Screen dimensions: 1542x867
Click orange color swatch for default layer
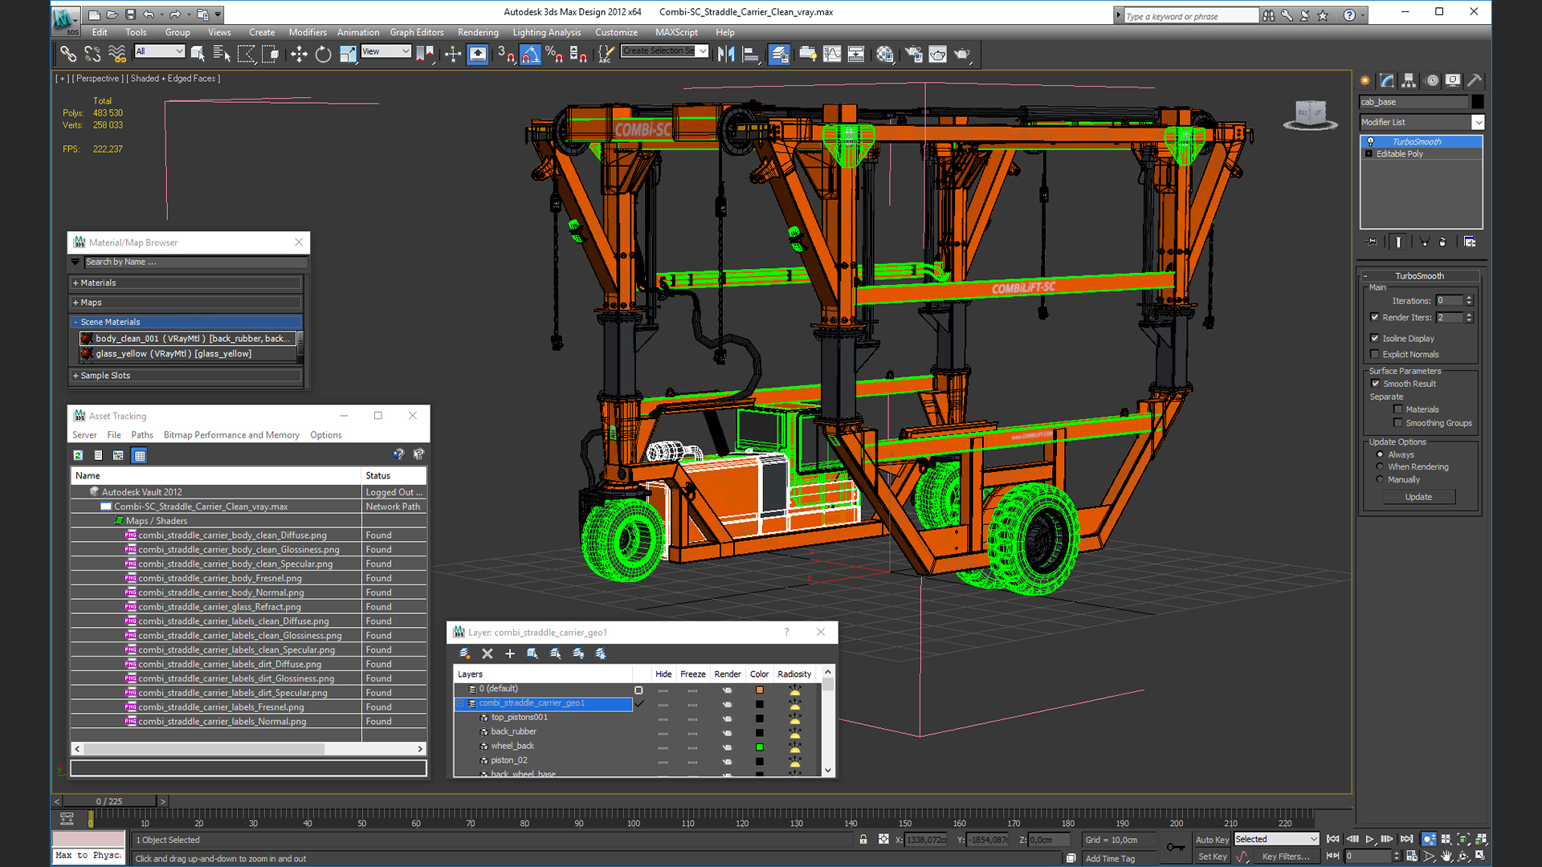(759, 690)
